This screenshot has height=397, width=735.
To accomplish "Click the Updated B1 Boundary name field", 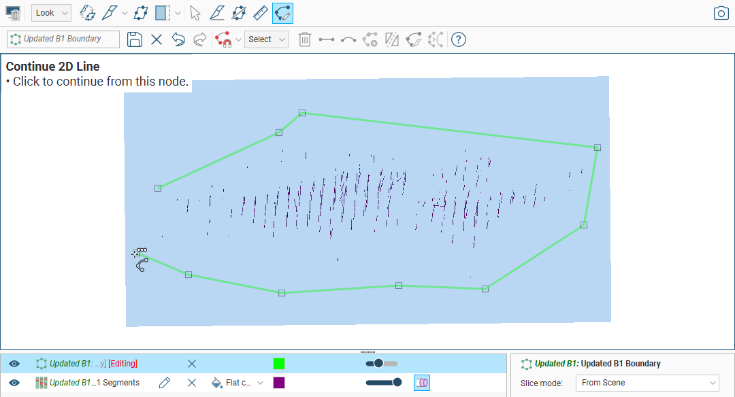I will point(63,39).
